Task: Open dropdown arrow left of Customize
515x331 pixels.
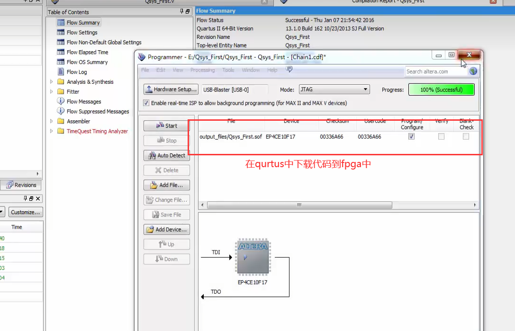Action: [x=2, y=212]
